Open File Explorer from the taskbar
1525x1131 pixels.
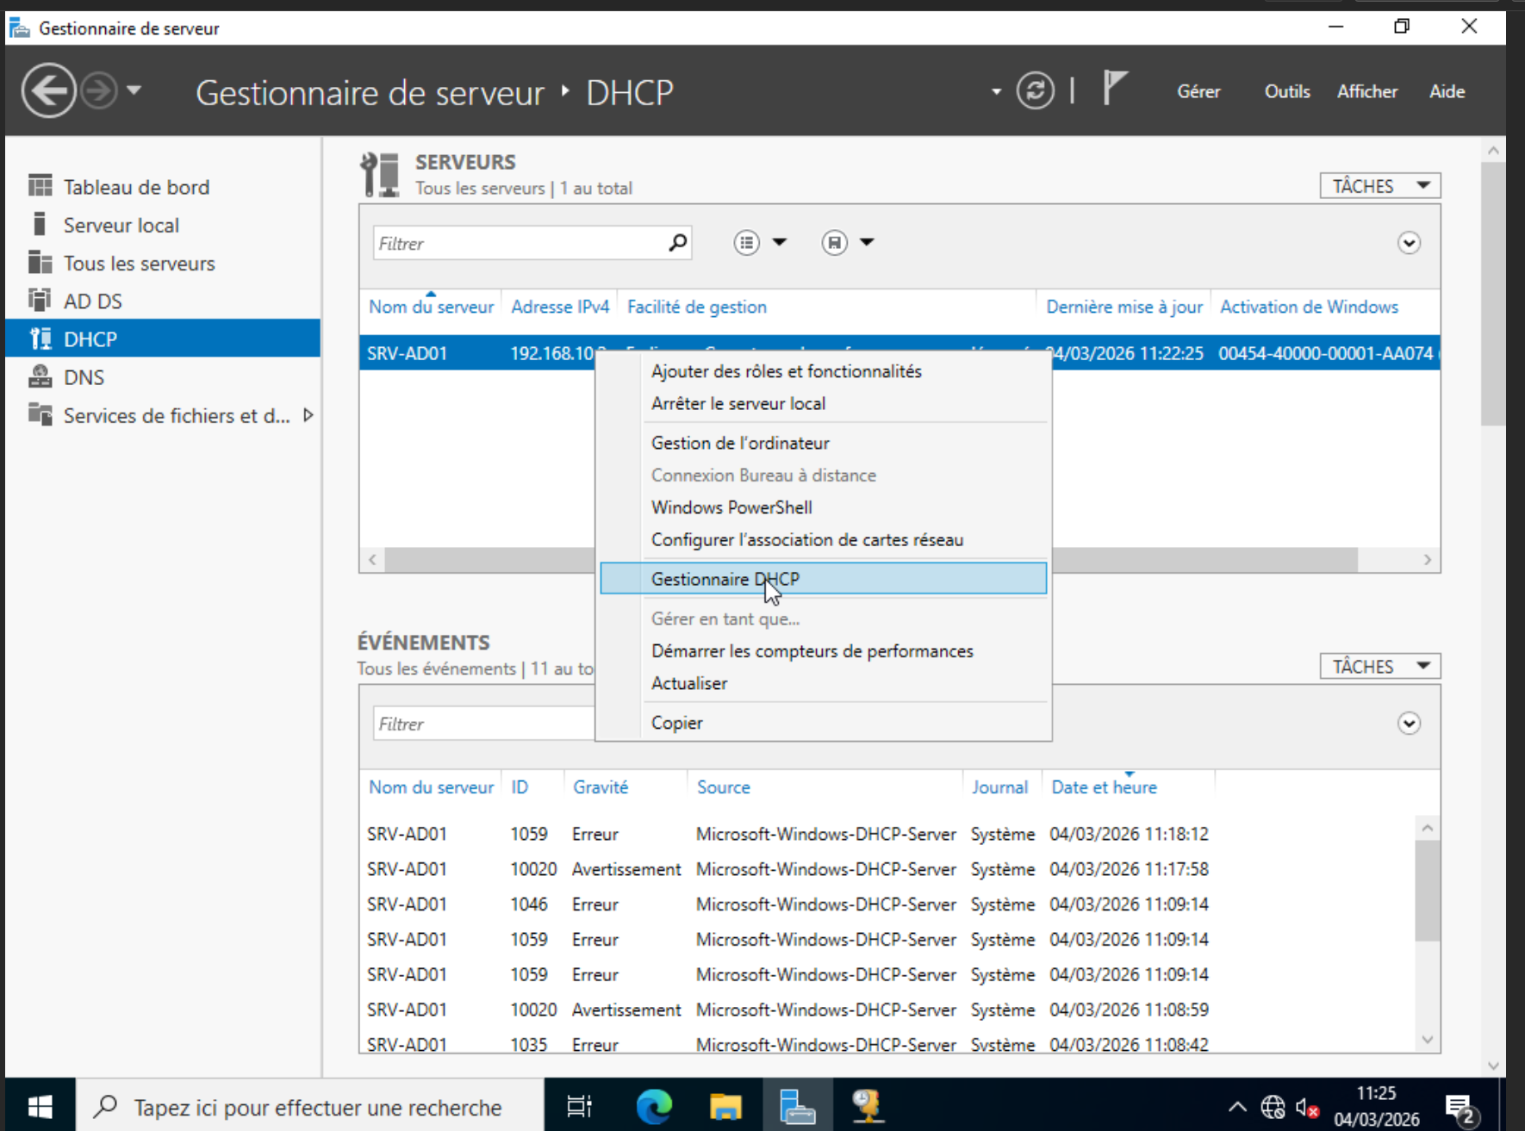point(725,1106)
